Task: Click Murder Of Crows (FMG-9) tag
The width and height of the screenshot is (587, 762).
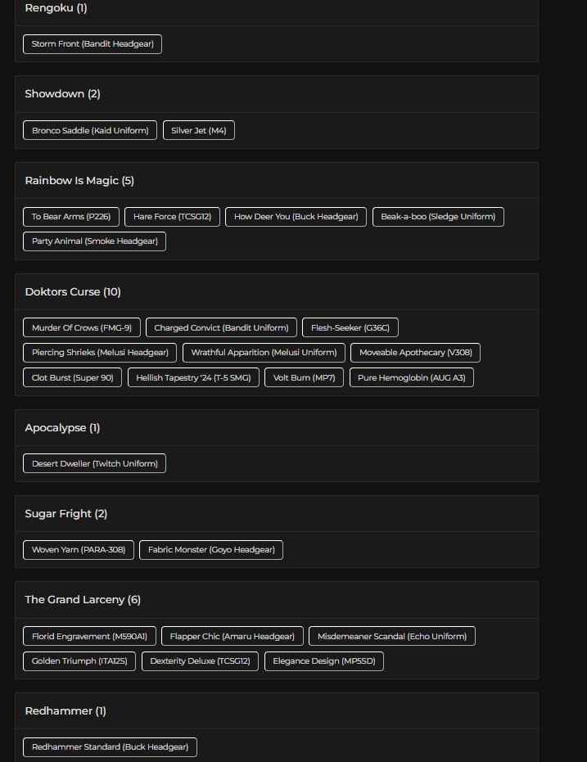Action: point(82,328)
